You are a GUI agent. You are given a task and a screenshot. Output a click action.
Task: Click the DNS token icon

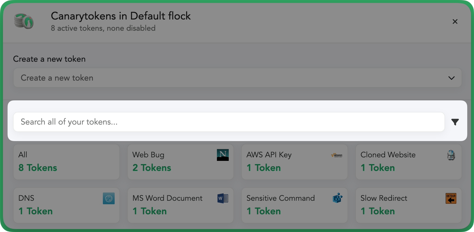109,198
